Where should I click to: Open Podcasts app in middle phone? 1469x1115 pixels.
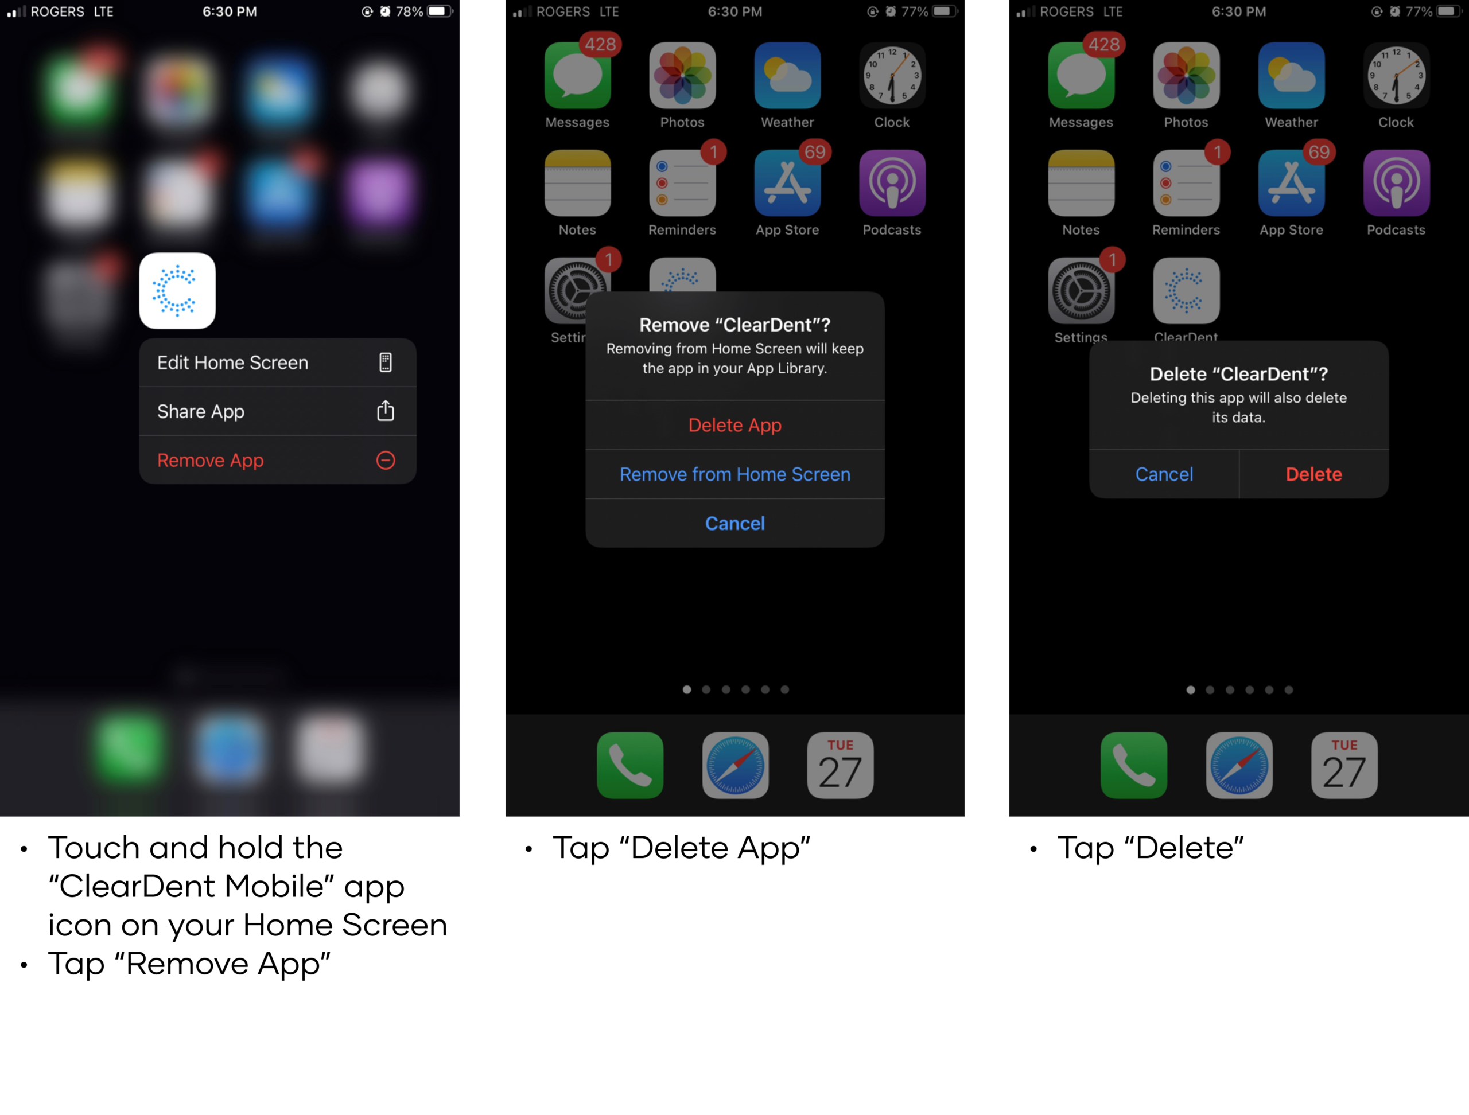coord(892,183)
